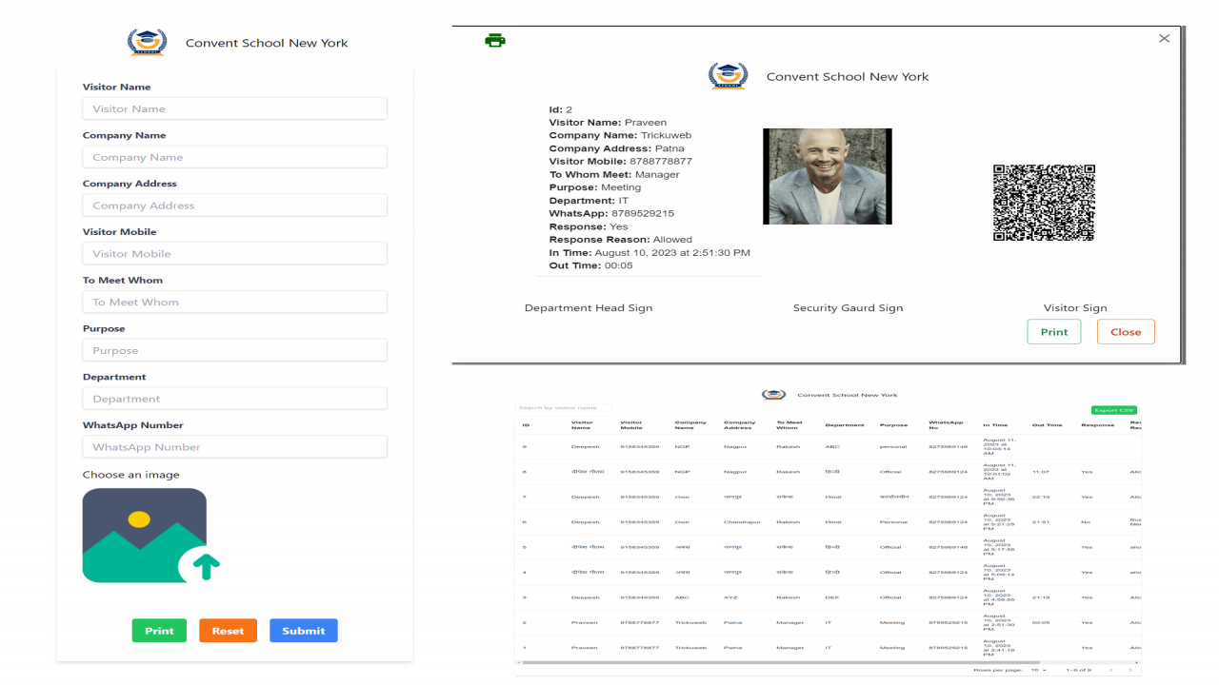Click the school logo in the visitor pass
1219x685 pixels.
[728, 76]
